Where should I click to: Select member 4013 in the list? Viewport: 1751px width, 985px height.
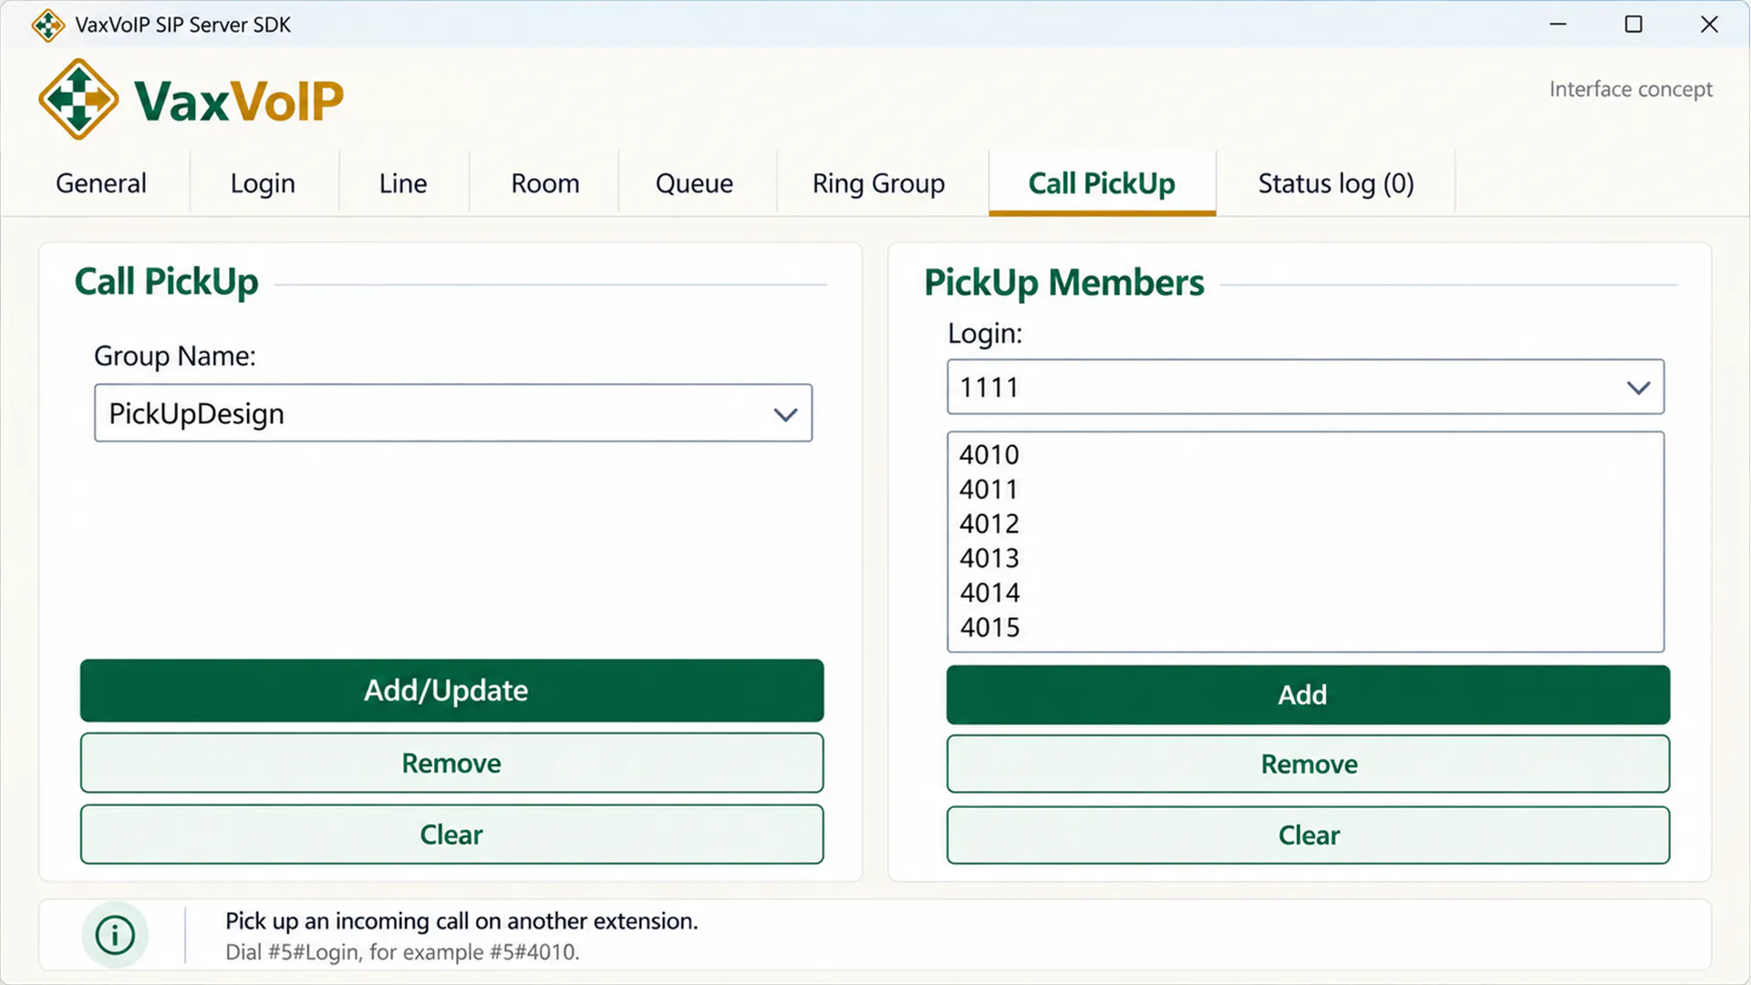click(1305, 558)
